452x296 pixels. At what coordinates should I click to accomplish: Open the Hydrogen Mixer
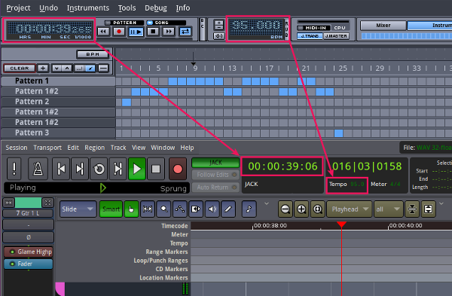[x=383, y=26]
